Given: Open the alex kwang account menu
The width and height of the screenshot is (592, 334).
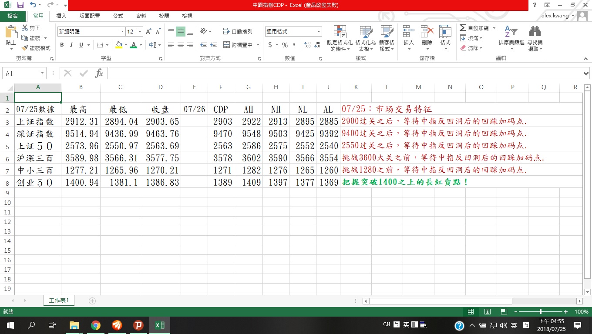Looking at the screenshot, I should pos(558,16).
